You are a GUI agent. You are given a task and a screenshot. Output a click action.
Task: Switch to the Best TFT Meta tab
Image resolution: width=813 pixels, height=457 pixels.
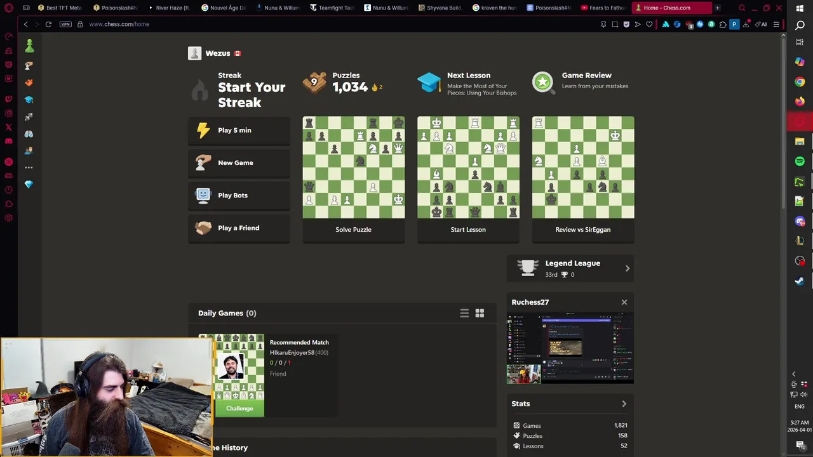tap(60, 8)
